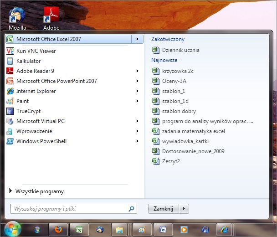Open Windows Explorer folder on taskbar
Viewport: 277px width, 237px height.
[x=119, y=230]
